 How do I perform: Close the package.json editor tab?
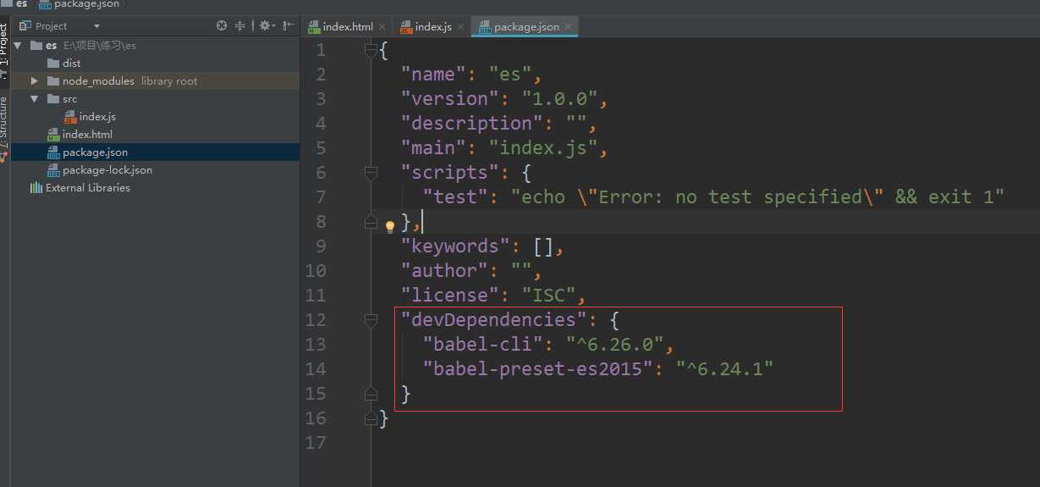[569, 27]
